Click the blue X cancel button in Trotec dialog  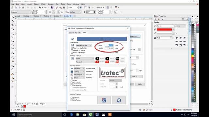coord(119,100)
